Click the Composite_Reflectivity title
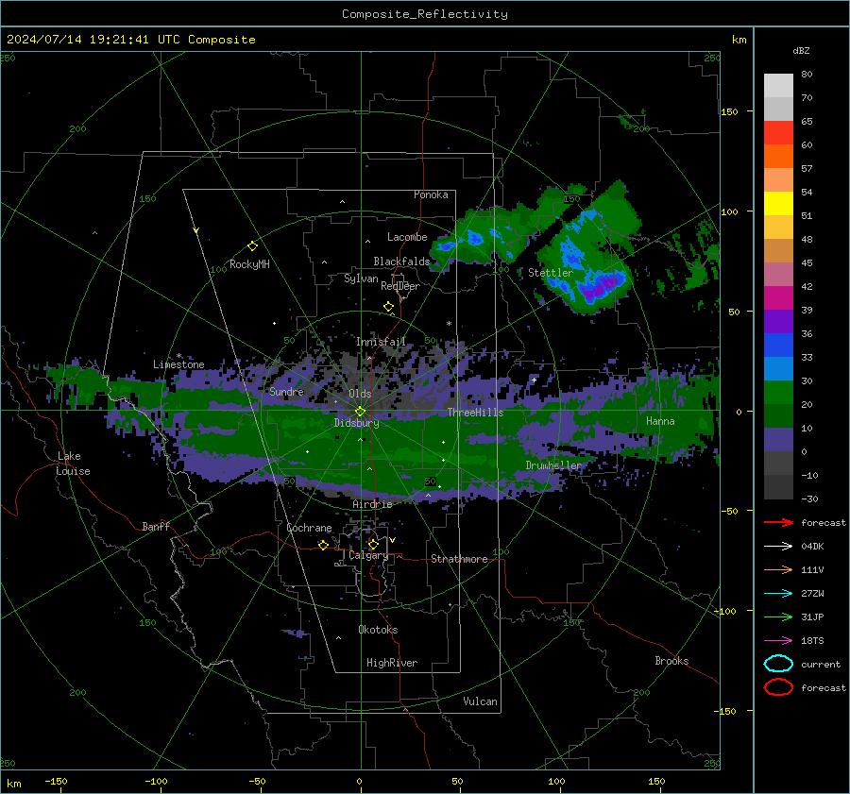This screenshot has width=850, height=794. click(x=425, y=14)
